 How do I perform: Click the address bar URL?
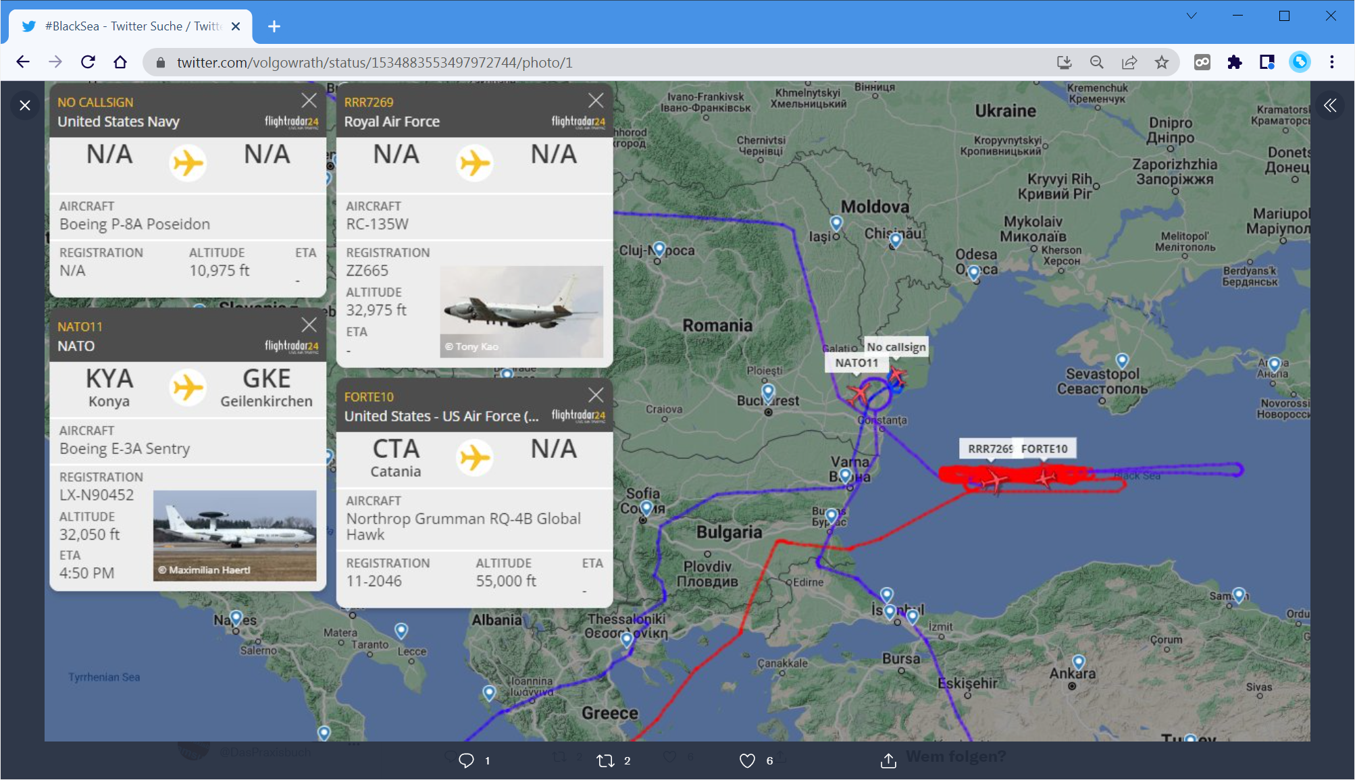click(374, 62)
